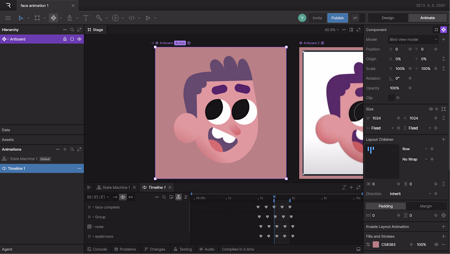The image size is (450, 254).
Task: Open the Data panel
Action: point(42,130)
